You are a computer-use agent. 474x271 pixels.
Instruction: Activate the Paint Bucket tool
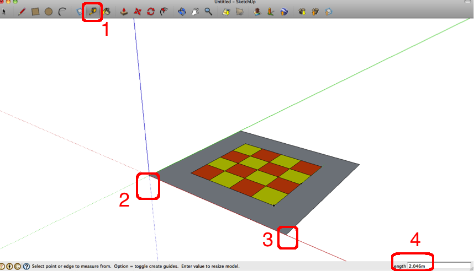107,11
